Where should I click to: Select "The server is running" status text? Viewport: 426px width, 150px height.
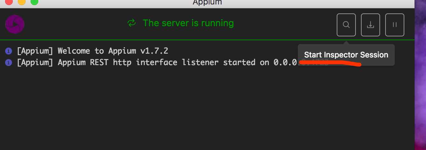click(188, 23)
